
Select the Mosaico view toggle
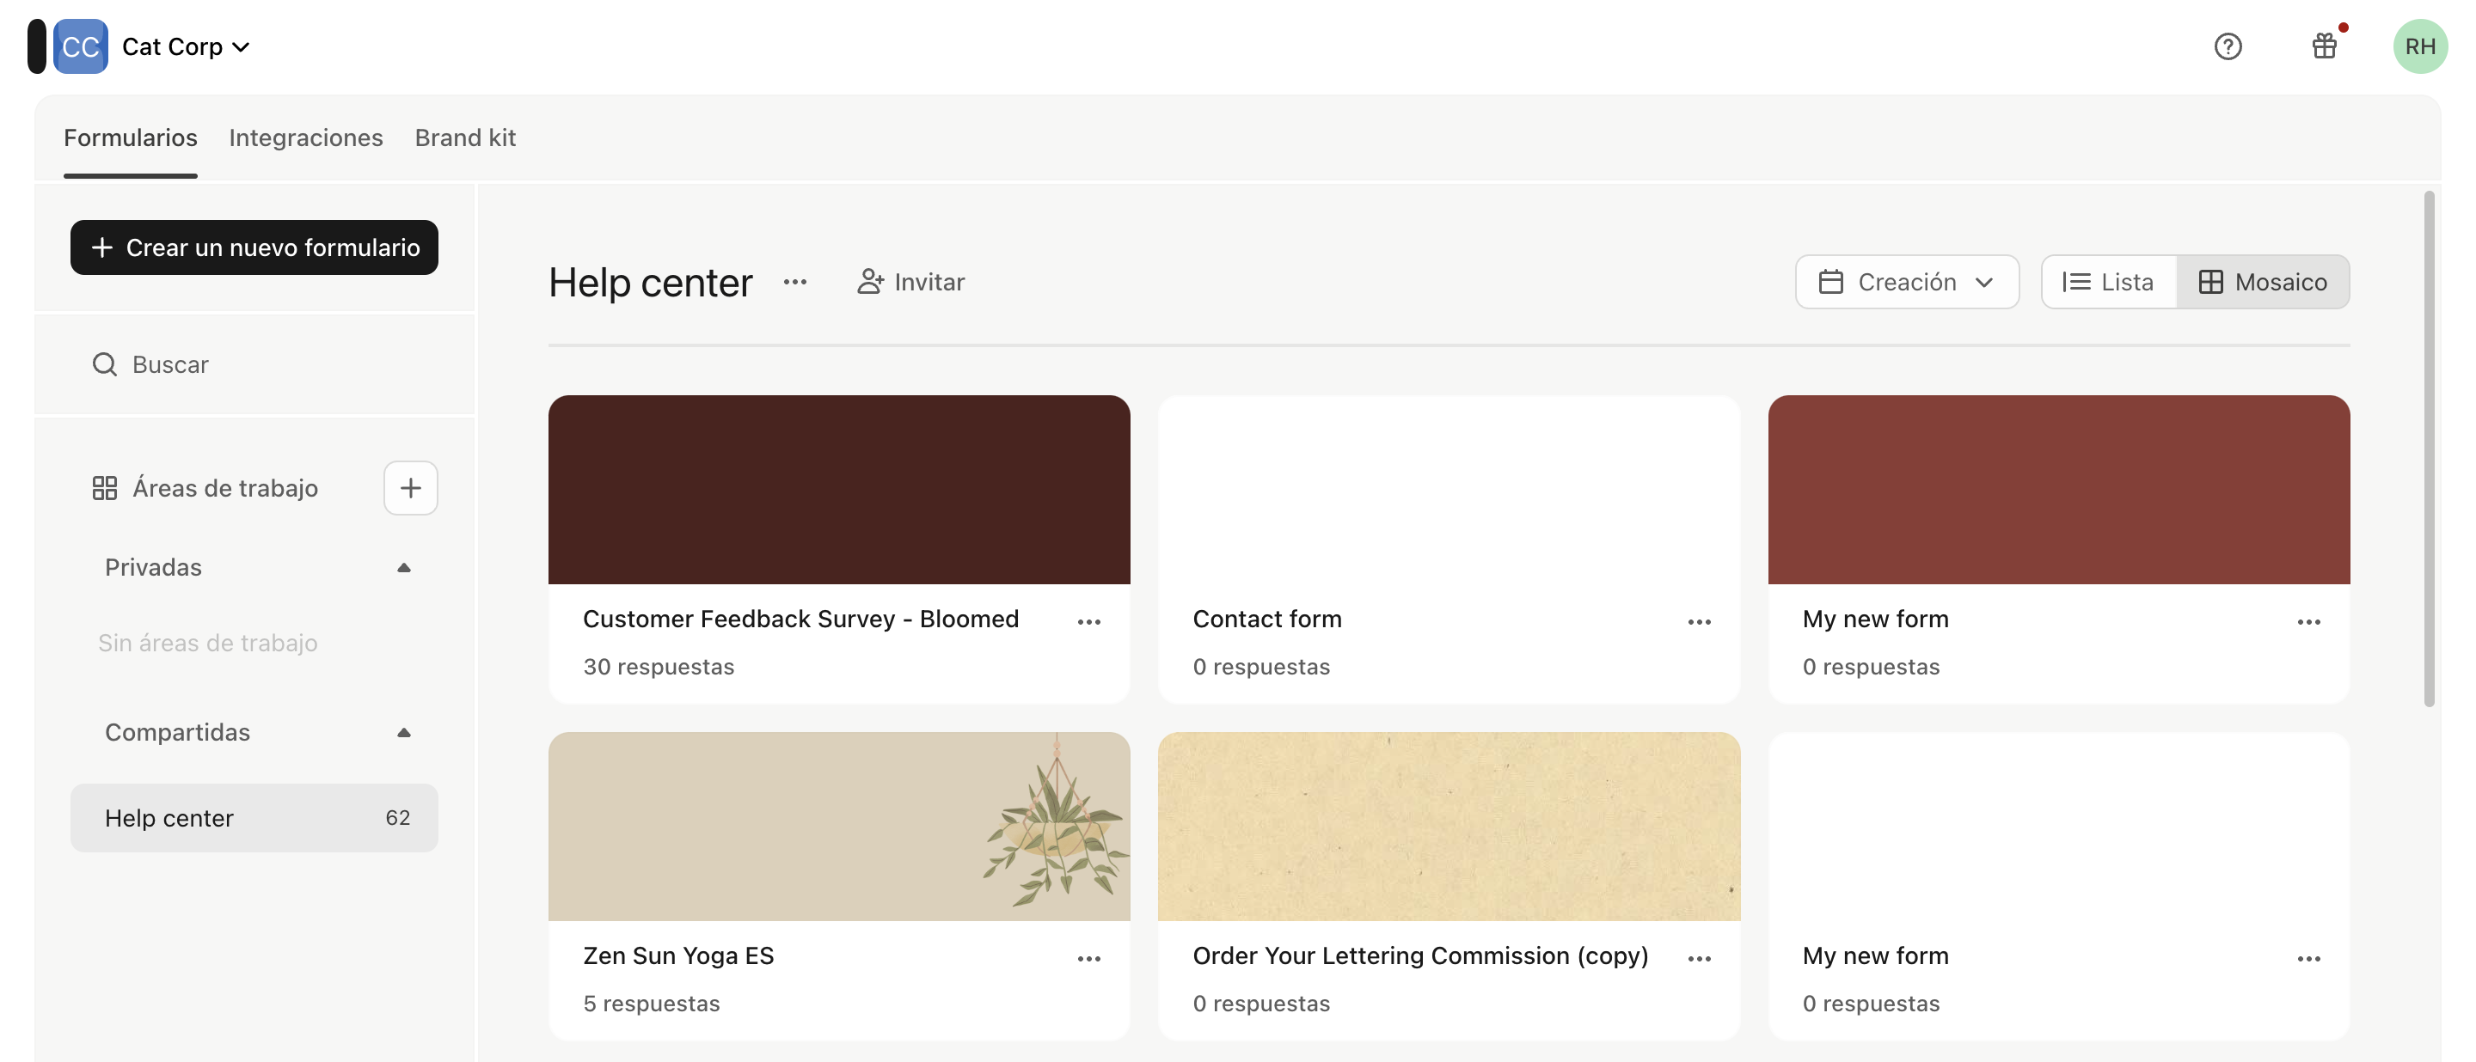pos(2264,281)
